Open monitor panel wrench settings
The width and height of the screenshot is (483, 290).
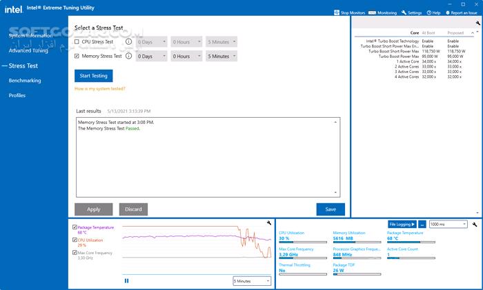pyautogui.click(x=475, y=224)
